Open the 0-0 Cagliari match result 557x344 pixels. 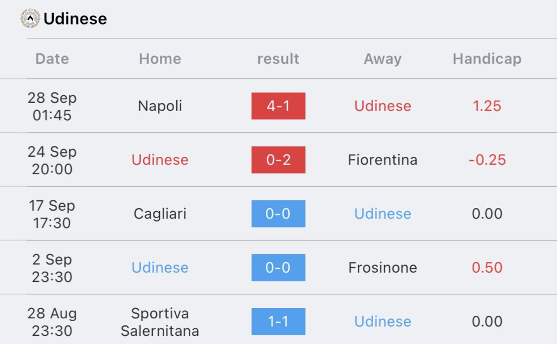point(278,213)
